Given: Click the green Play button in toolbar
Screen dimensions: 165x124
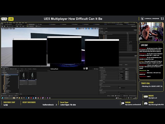Looking at the screenshot, I should [28, 26].
